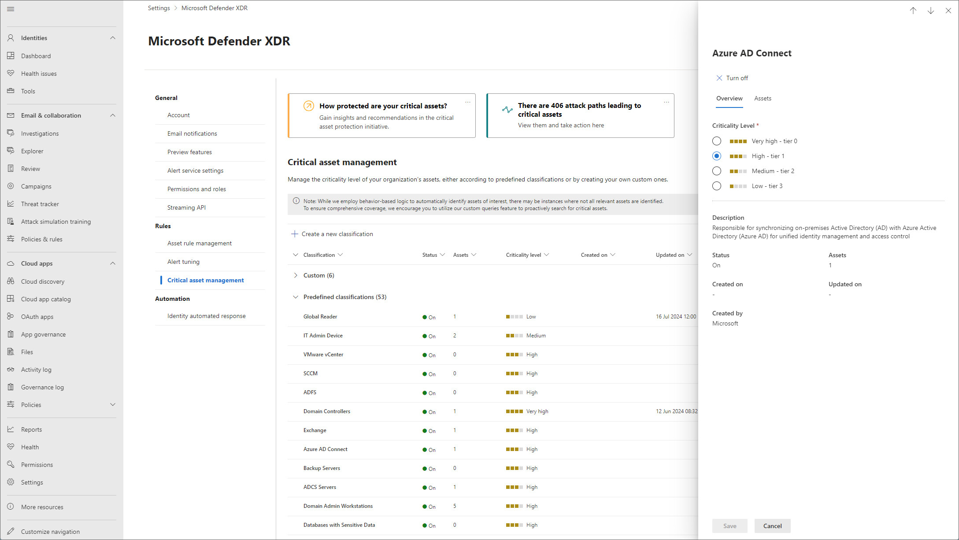Click the Settings gear icon

[x=11, y=482]
